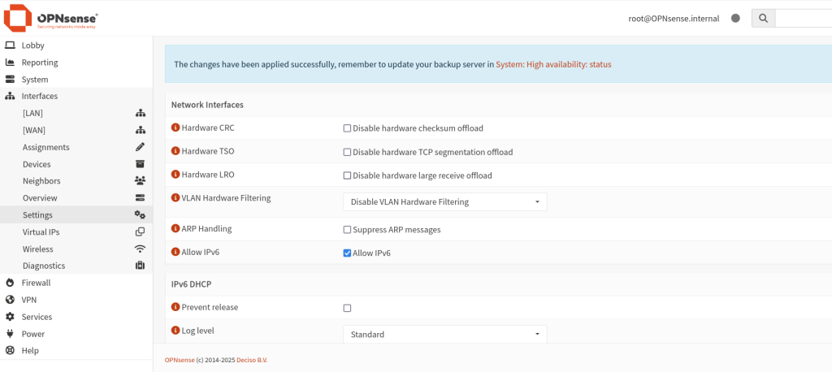Open VLAN Hardware Filtering dropdown

pyautogui.click(x=444, y=201)
